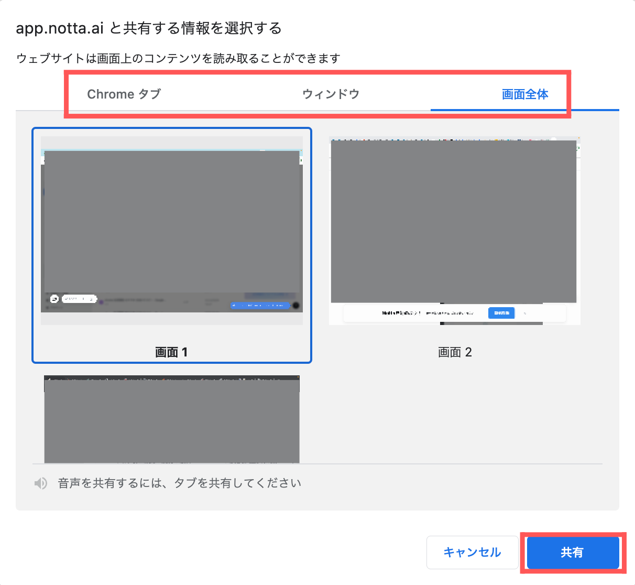Screen dimensions: 635x585
Task: Click the dialog title app.notta.ai と共有する情報を選択する
Action: [x=149, y=28]
